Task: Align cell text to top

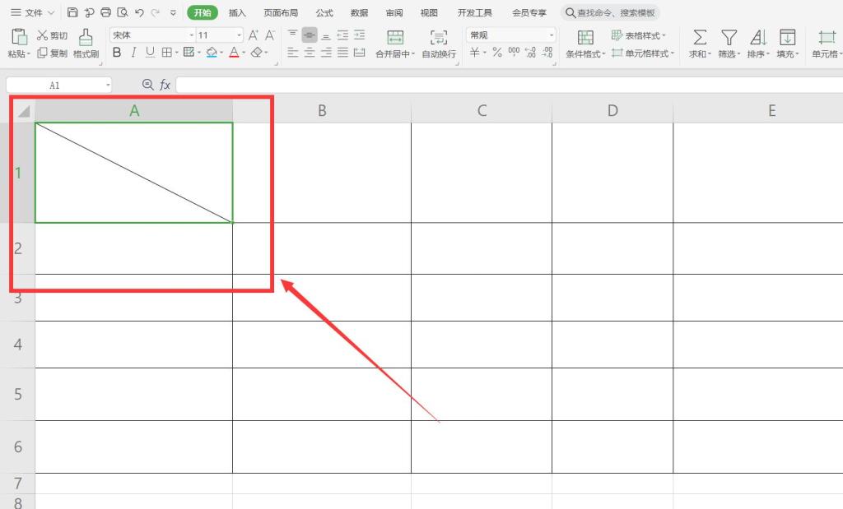Action: (x=292, y=35)
